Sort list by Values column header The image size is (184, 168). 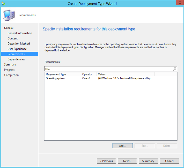[x=126, y=74]
